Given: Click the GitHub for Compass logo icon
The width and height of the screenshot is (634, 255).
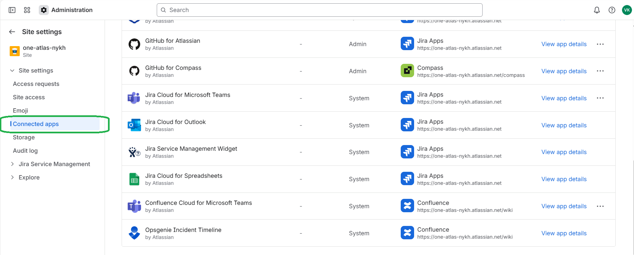Looking at the screenshot, I should (134, 71).
